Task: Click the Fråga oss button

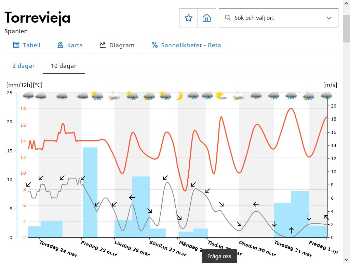Action: click(x=219, y=256)
